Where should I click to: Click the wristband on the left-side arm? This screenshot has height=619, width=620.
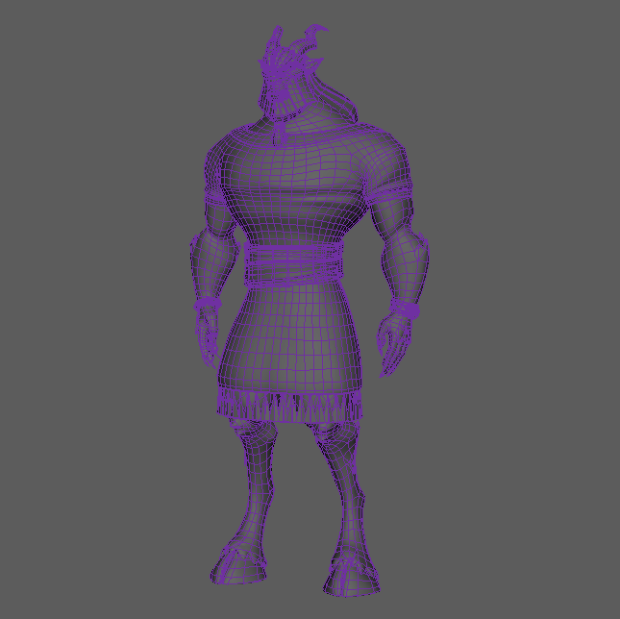[x=208, y=305]
